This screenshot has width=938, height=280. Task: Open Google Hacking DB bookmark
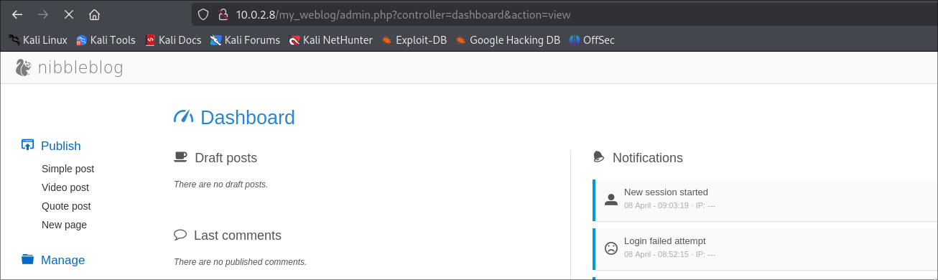(508, 40)
